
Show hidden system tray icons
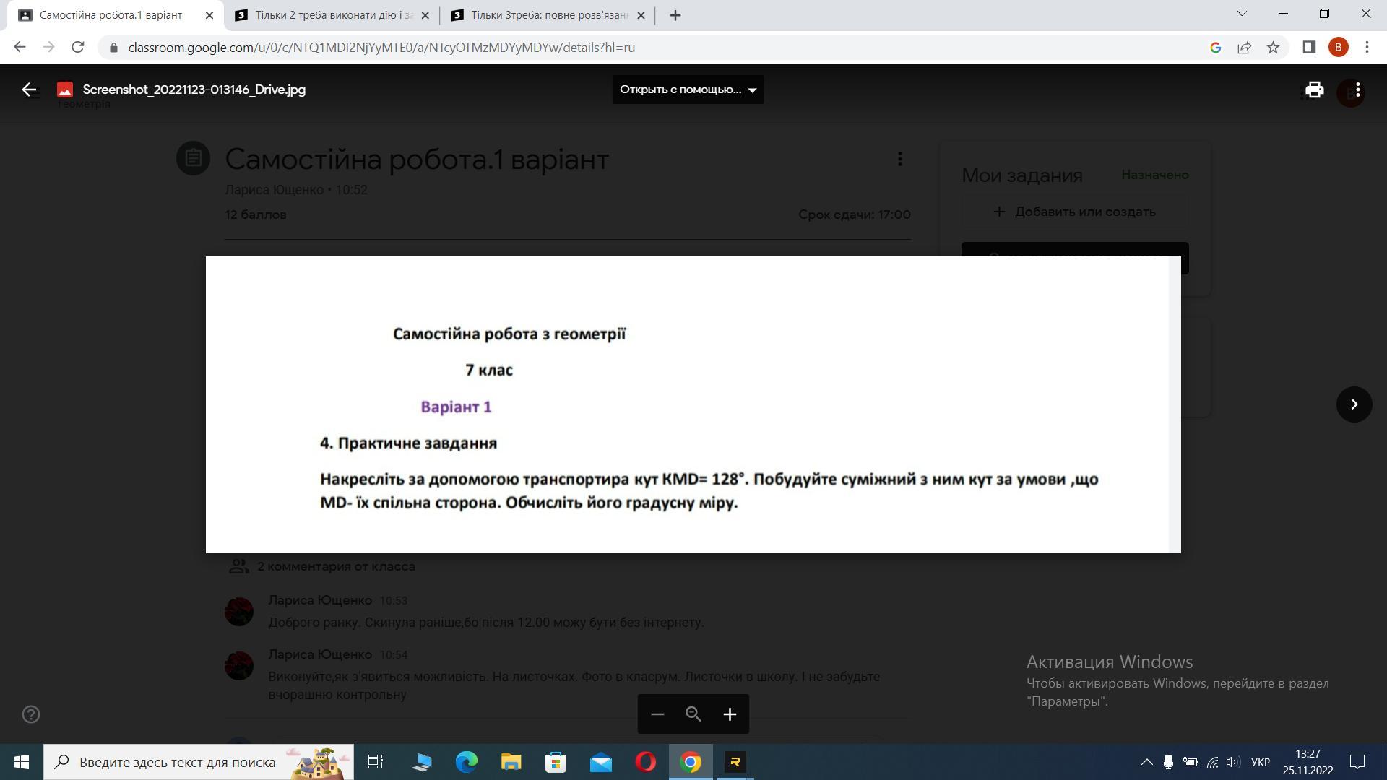[1146, 762]
